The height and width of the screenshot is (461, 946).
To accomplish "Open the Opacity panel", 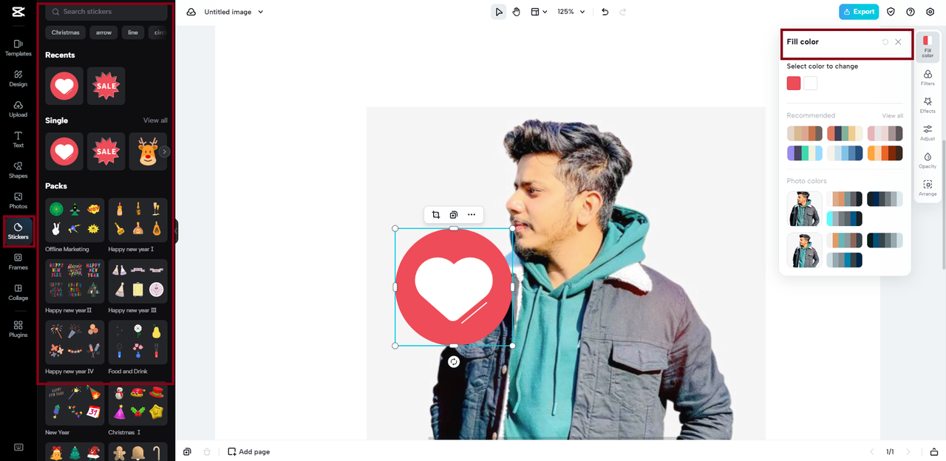I will (x=928, y=160).
